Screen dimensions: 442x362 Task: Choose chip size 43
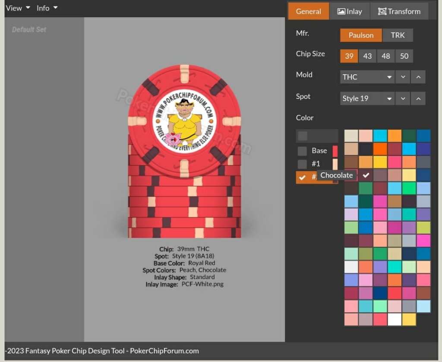tap(367, 56)
